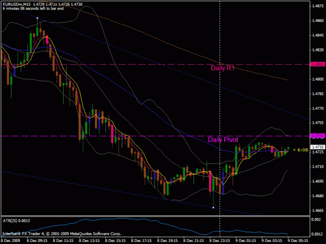This screenshot has height=244, width=326.
Task: Click the '8 Dec 13:15' time label
Action: [89, 241]
